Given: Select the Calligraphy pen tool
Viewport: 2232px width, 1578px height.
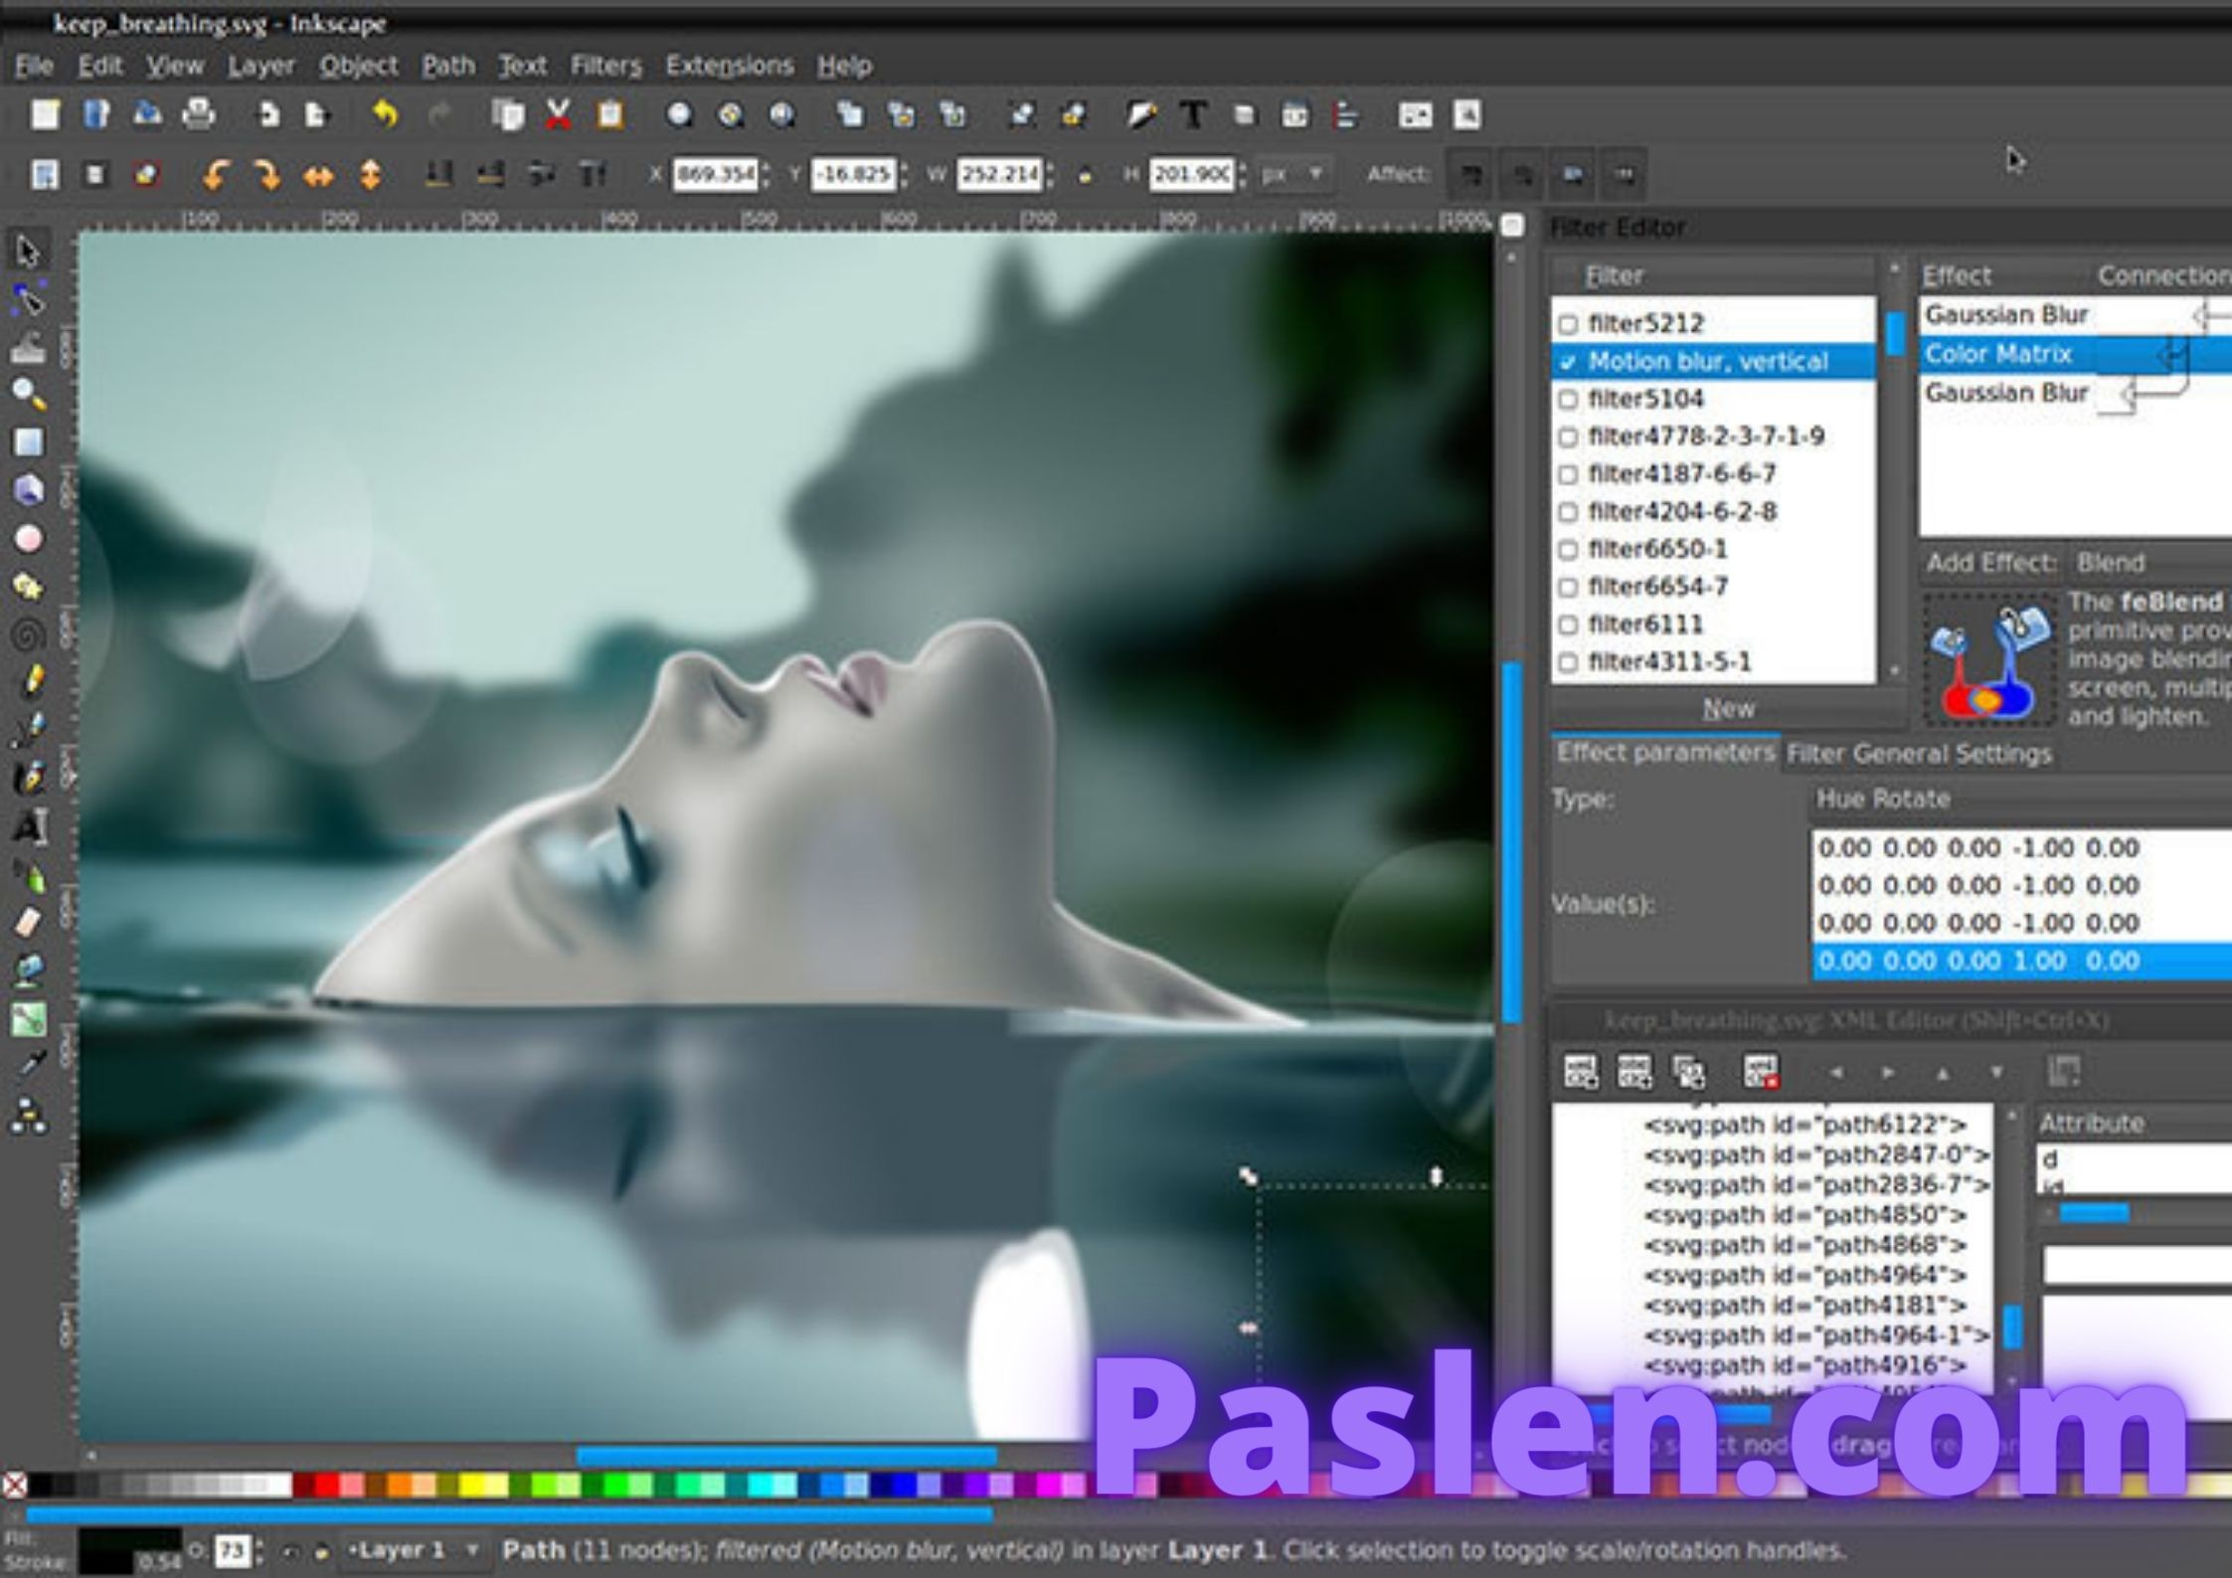Looking at the screenshot, I should [30, 776].
